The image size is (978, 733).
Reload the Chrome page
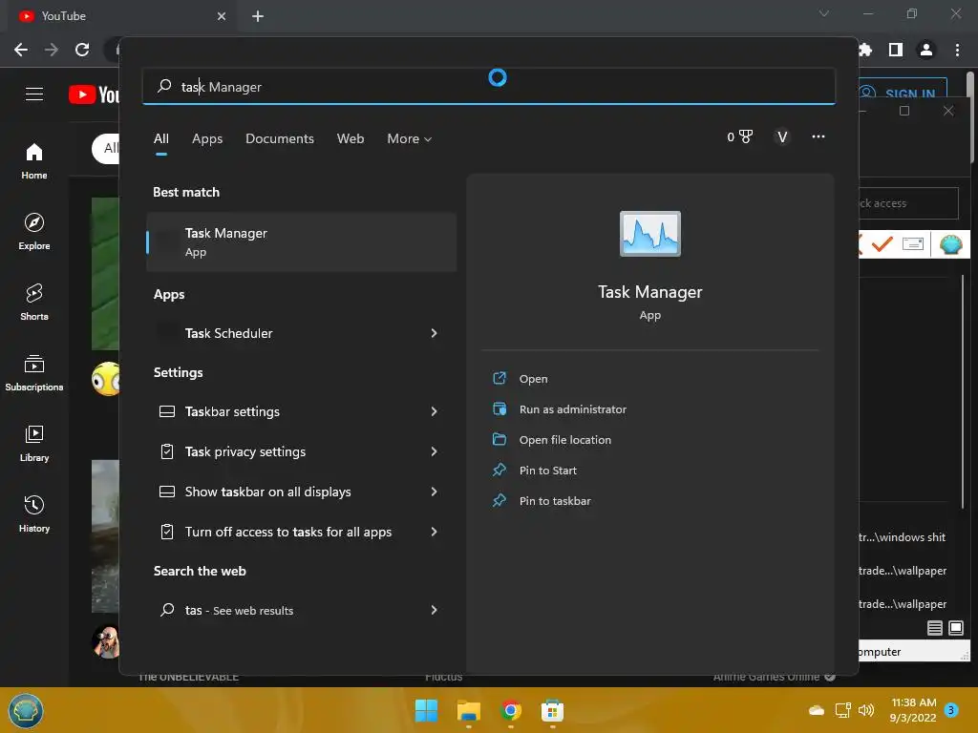(82, 50)
